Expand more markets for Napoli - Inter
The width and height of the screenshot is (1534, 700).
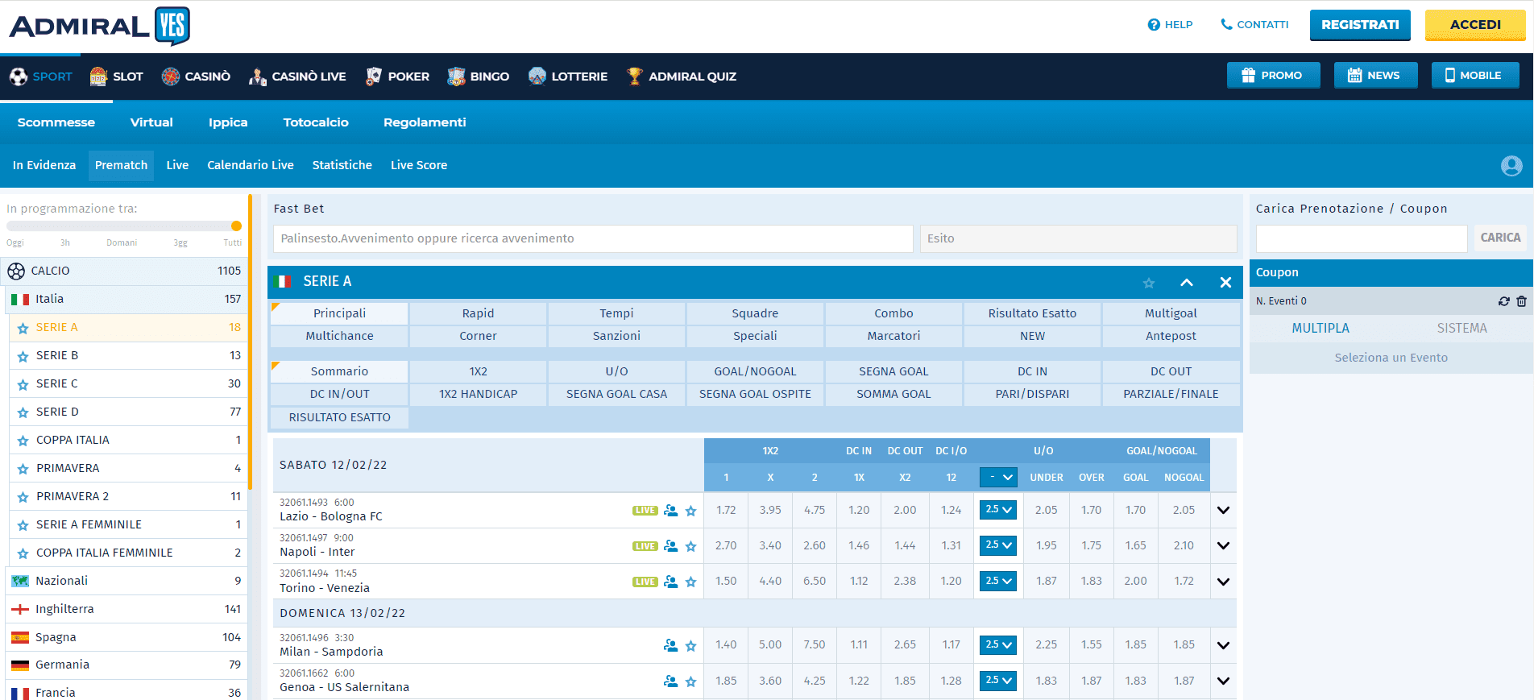click(x=1223, y=545)
